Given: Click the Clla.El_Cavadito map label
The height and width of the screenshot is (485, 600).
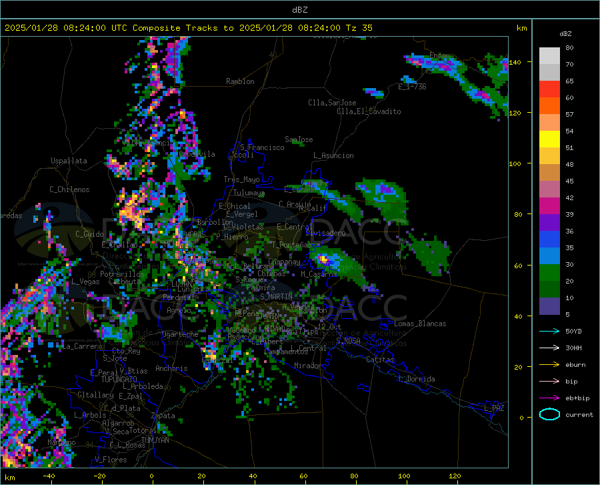Looking at the screenshot, I should 369,111.
